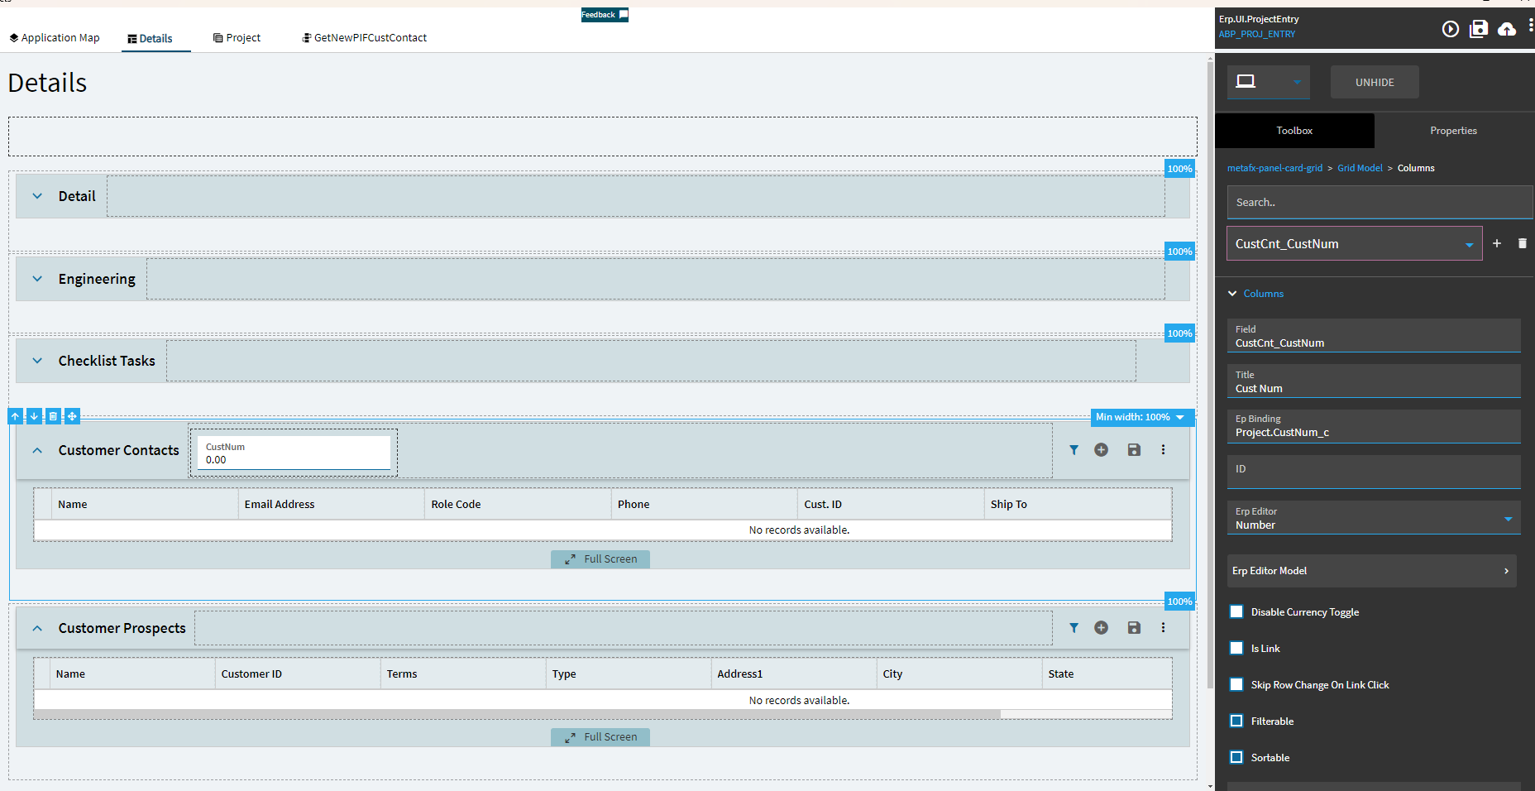Image resolution: width=1535 pixels, height=791 pixels.
Task: Click the filter icon in Customer Contacts panel
Action: (x=1074, y=450)
